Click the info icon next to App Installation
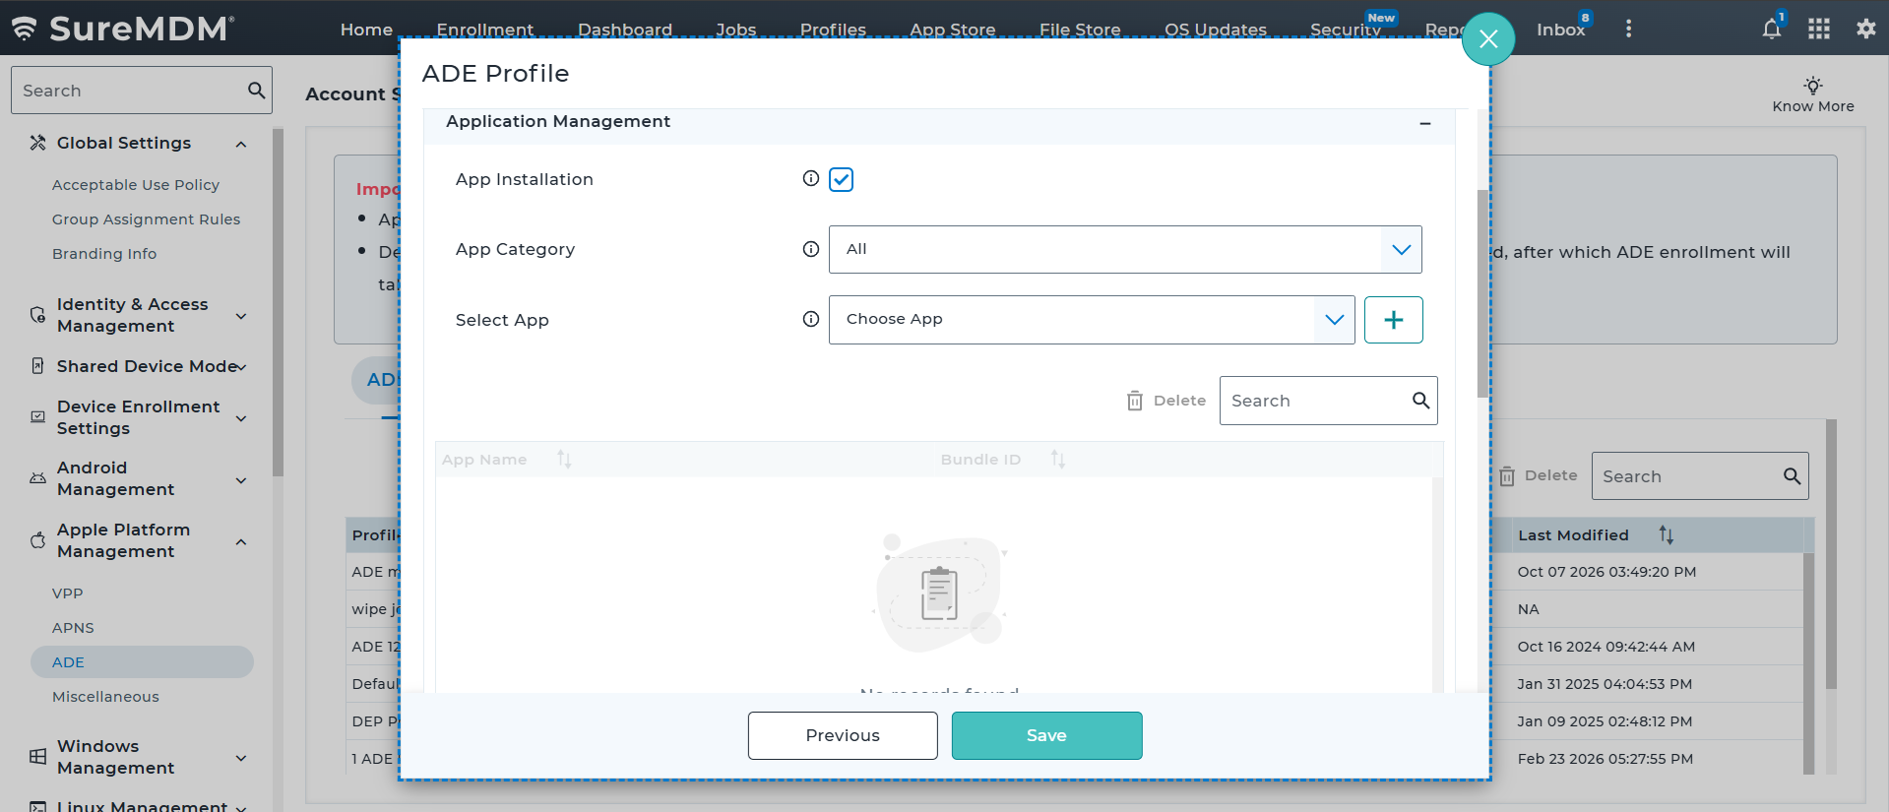The height and width of the screenshot is (812, 1889). click(x=810, y=178)
